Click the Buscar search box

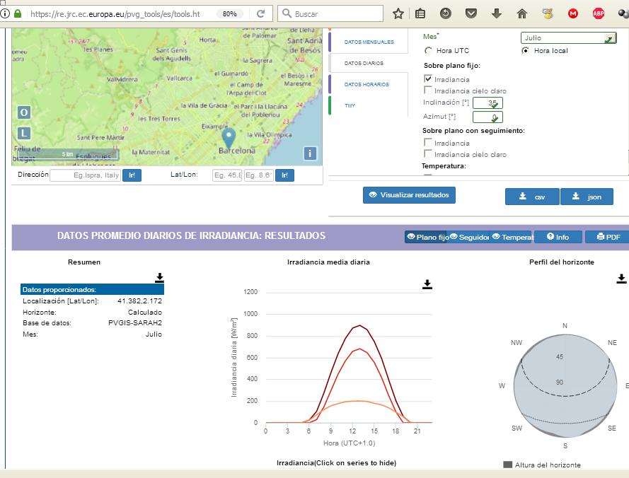330,13
